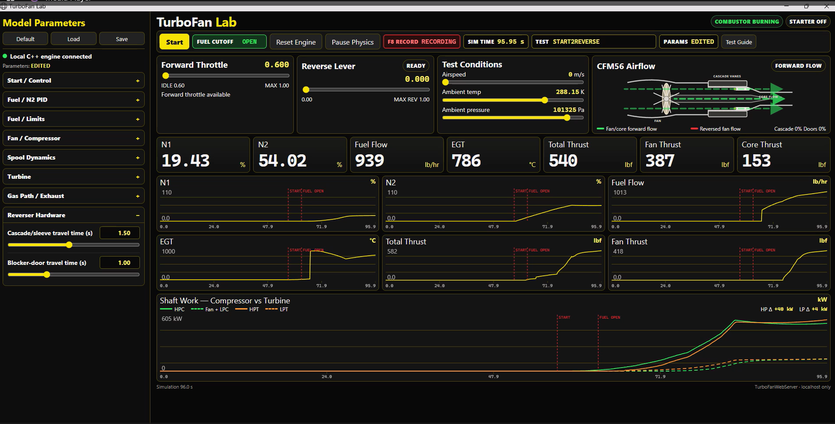Click the Reset Engine button
This screenshot has height=424, width=835.
tap(296, 42)
